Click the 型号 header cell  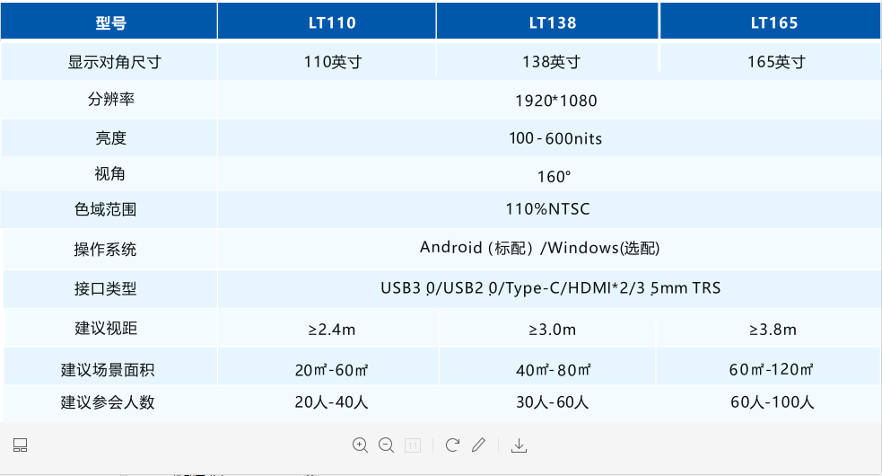pos(110,22)
